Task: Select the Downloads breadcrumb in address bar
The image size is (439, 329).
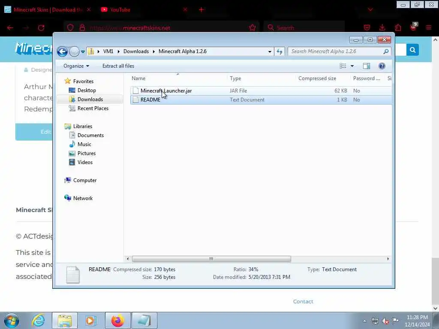Action: point(136,51)
